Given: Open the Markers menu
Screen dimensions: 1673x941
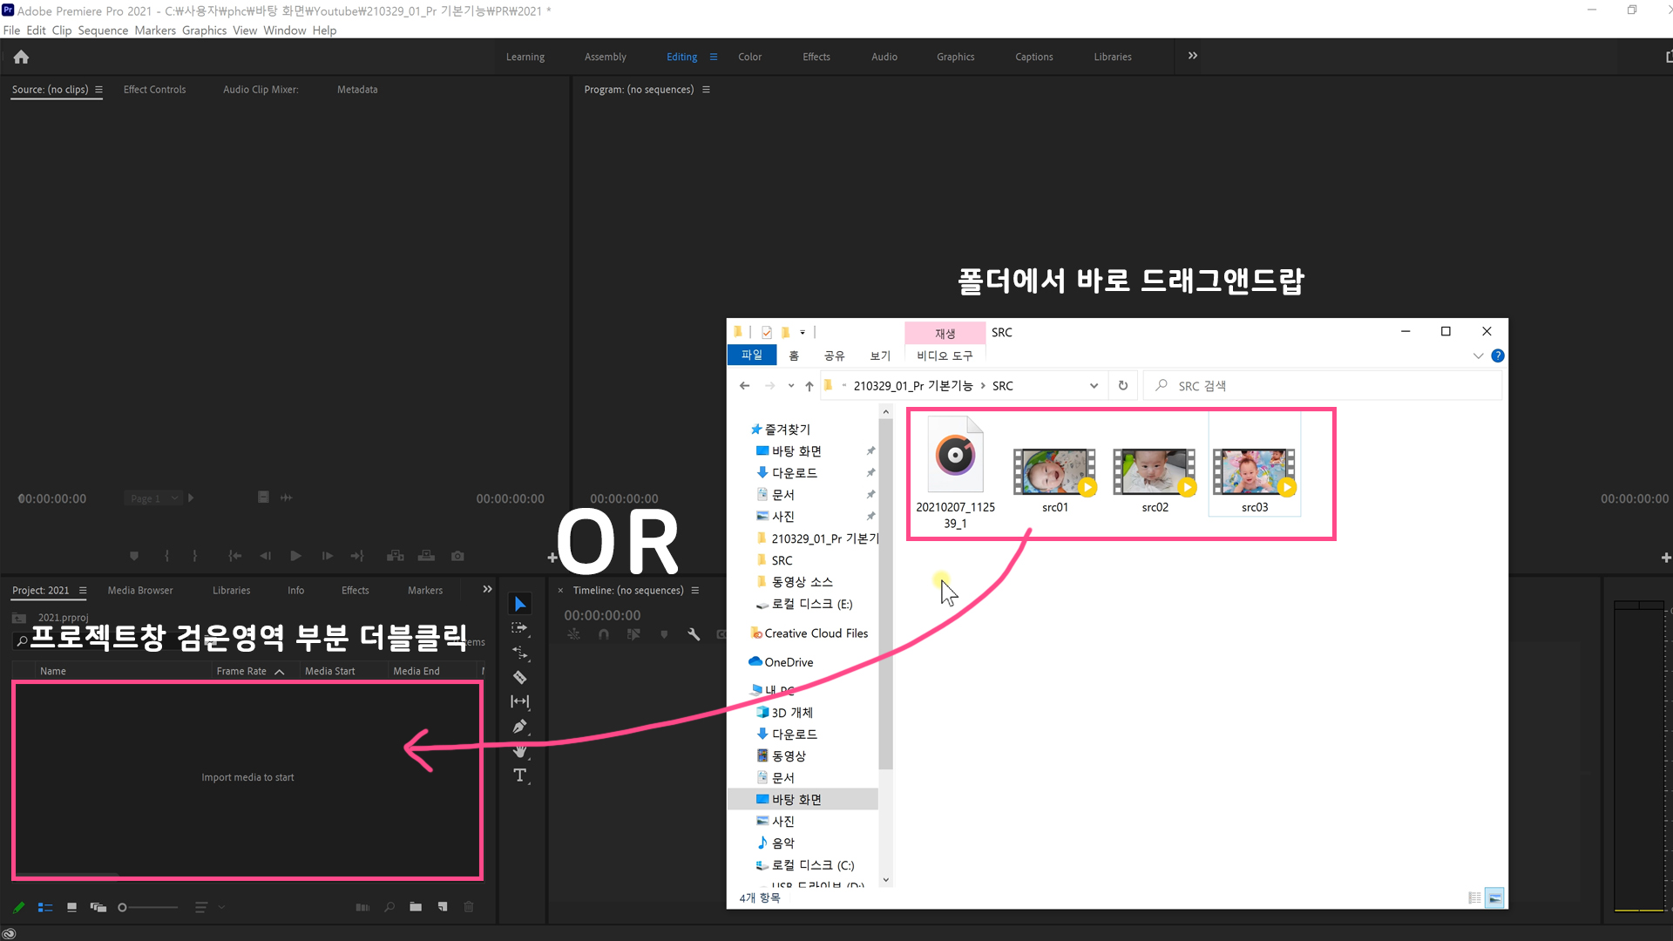Looking at the screenshot, I should (x=155, y=30).
